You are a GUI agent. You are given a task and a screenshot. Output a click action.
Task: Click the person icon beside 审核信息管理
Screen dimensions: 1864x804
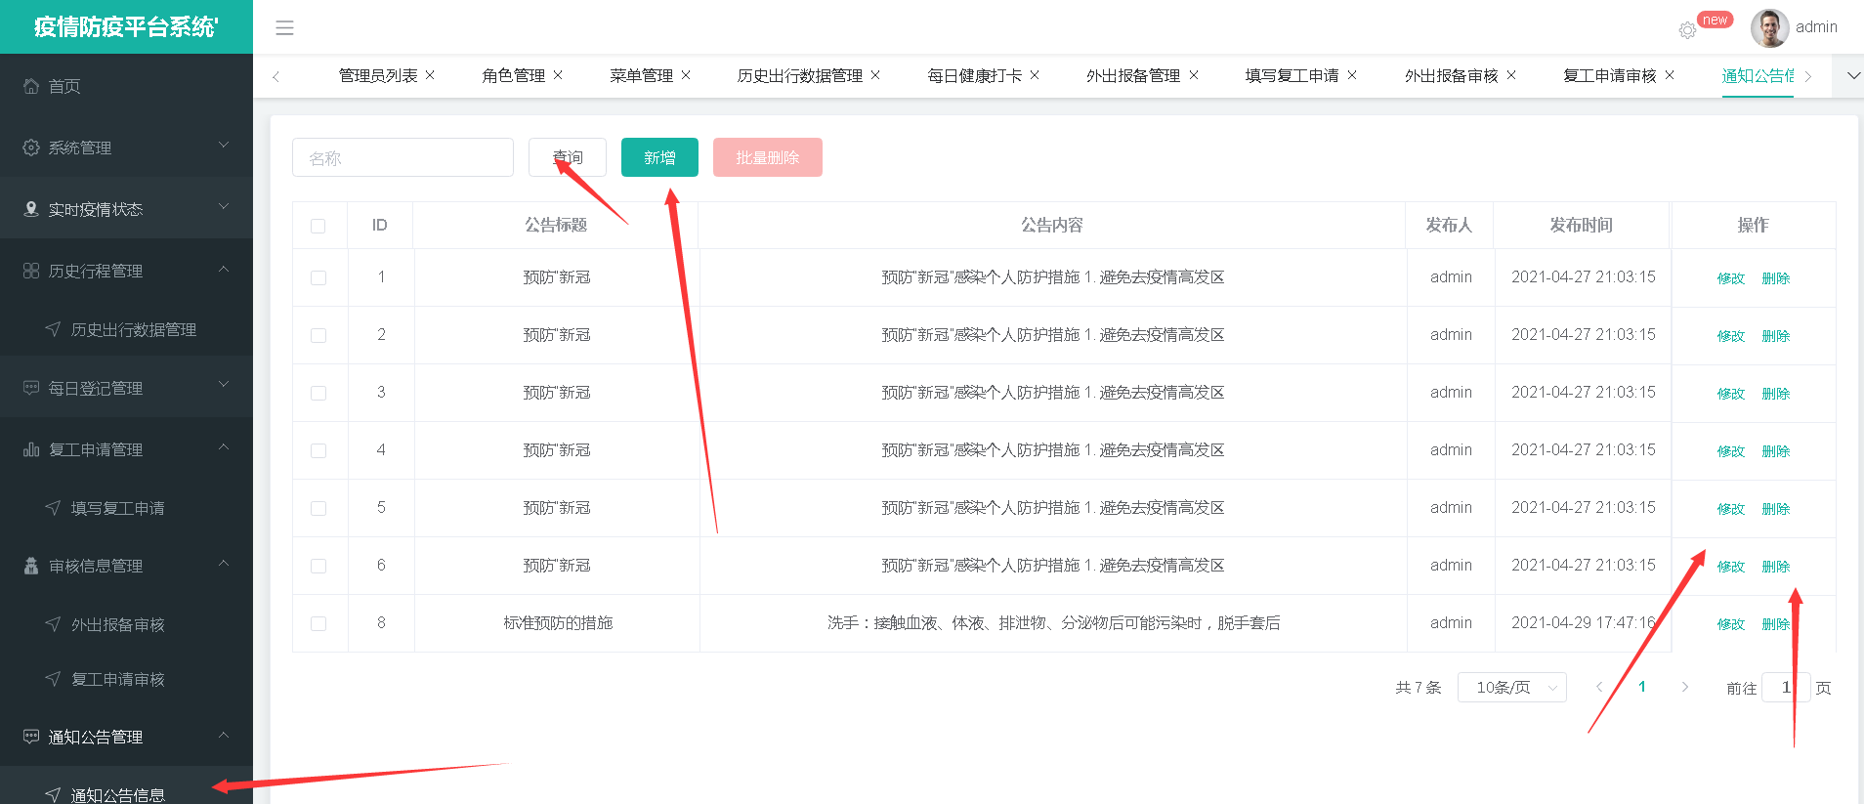coord(31,566)
